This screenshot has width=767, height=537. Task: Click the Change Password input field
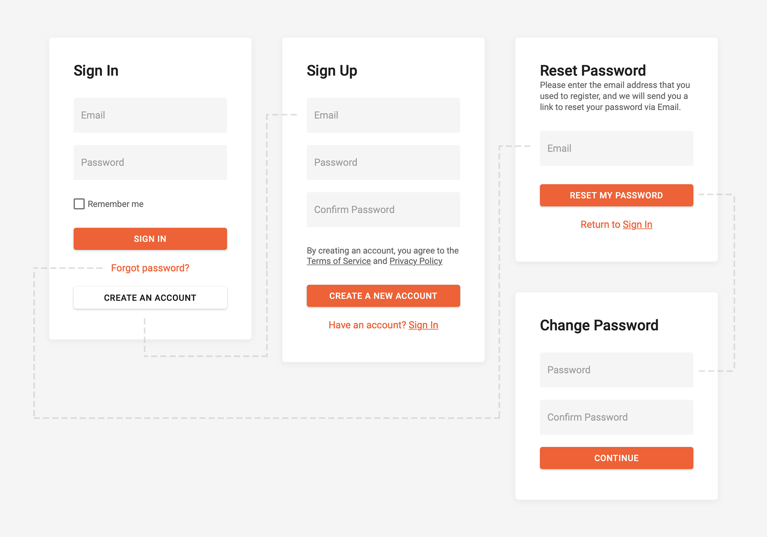click(616, 370)
